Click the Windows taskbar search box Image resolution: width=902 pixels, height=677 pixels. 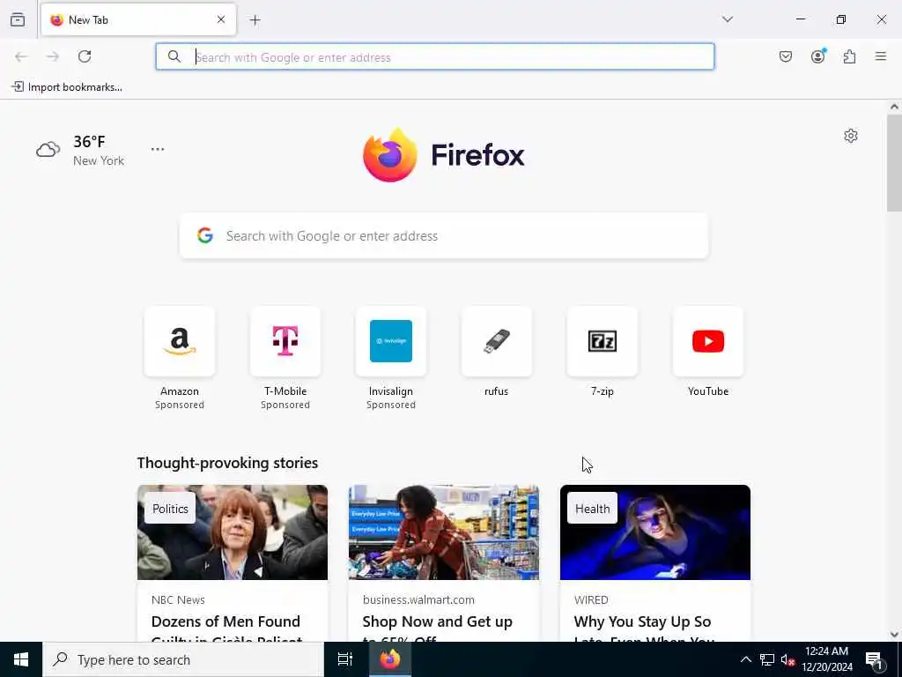pos(183,659)
